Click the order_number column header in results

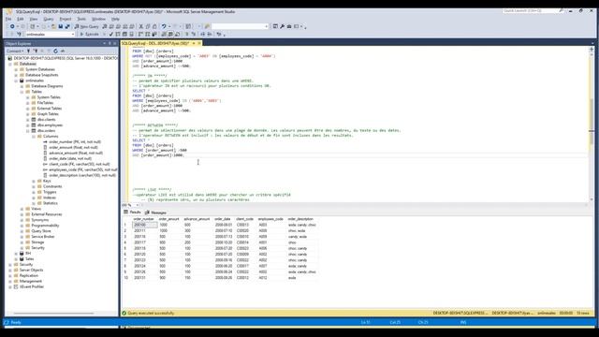[x=143, y=219]
